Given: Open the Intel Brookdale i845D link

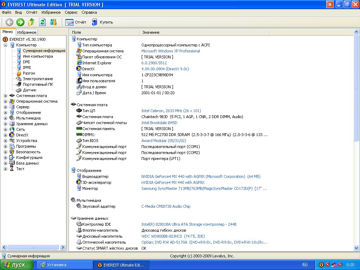Looking at the screenshot, I should pos(159,123).
